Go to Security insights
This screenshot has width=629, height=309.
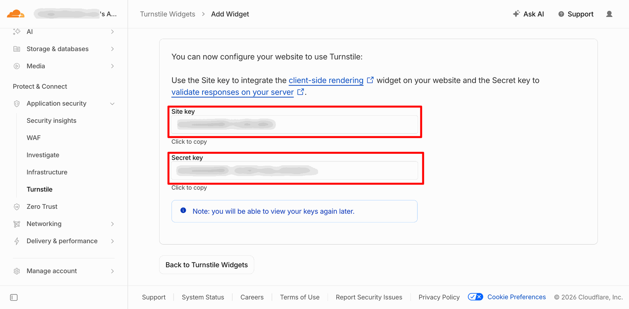pos(51,121)
